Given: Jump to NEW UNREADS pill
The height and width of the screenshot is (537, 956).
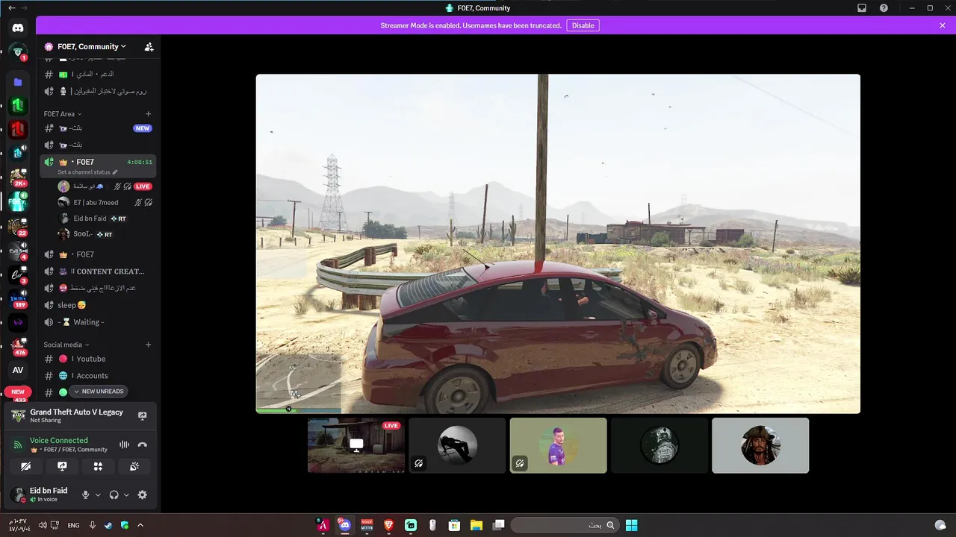Looking at the screenshot, I should (x=99, y=392).
